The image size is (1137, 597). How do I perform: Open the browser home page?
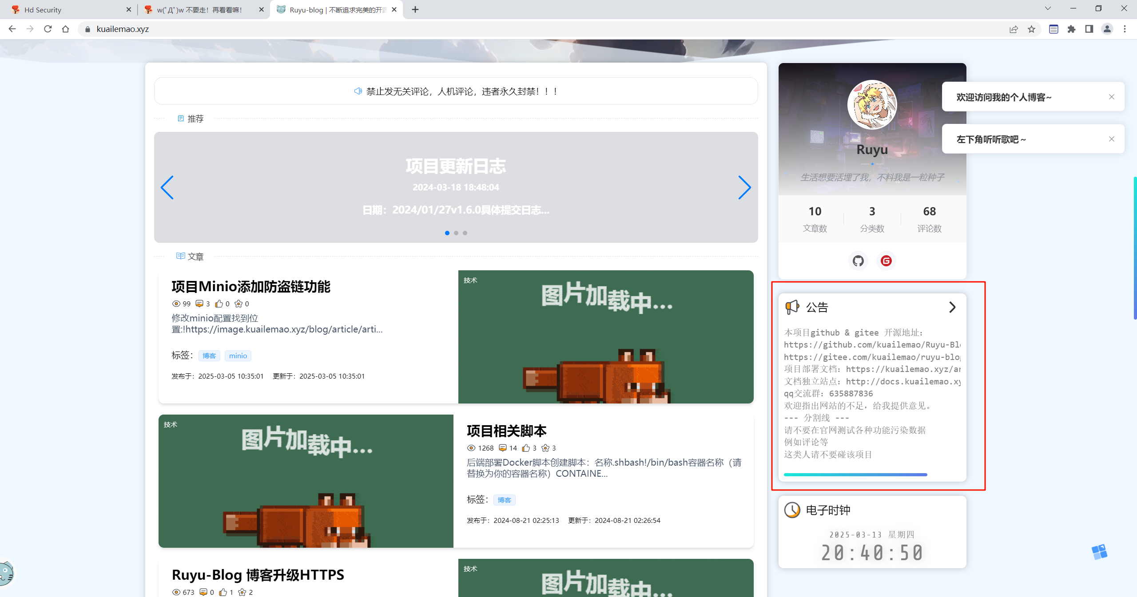coord(65,29)
